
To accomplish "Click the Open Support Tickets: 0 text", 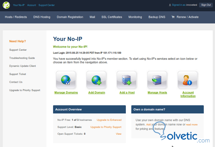I will (x=71, y=134).
